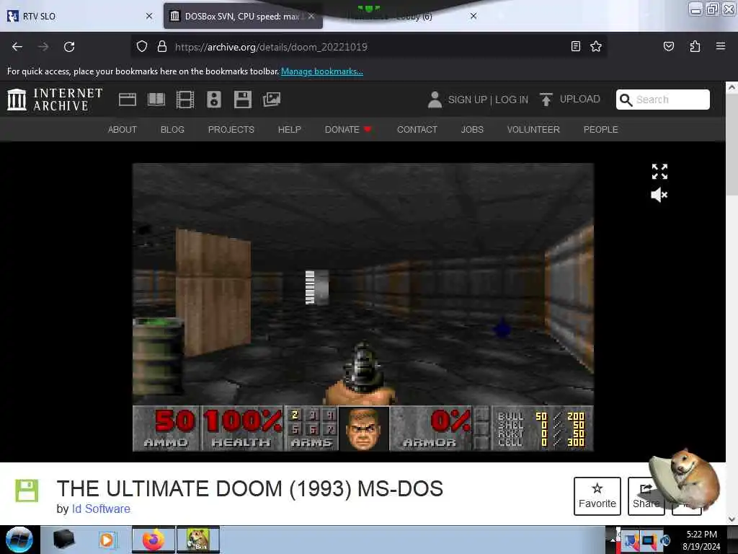Open the Web (Wayback) media icon

(128, 100)
